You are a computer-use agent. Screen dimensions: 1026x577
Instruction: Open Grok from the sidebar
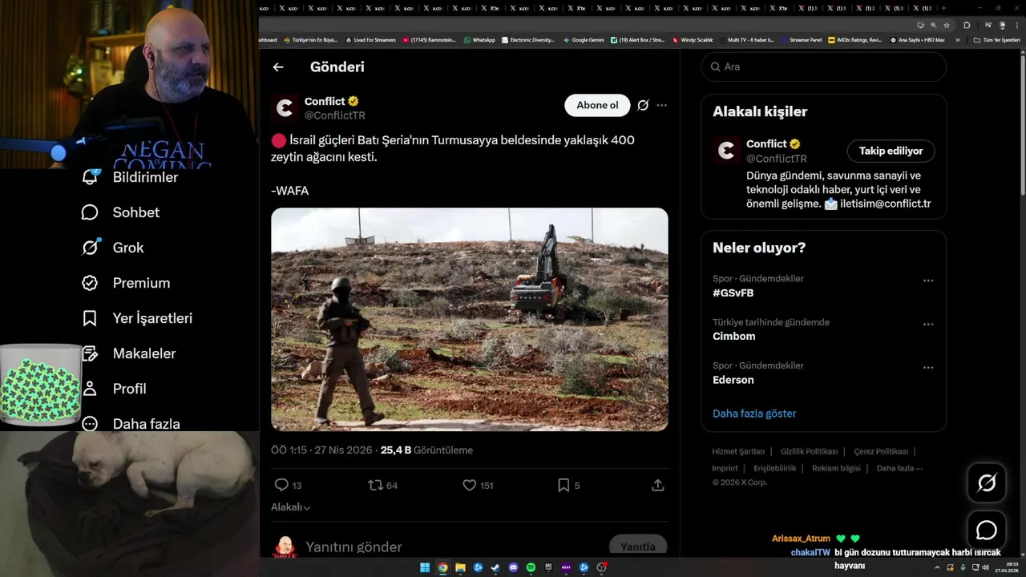pos(112,248)
